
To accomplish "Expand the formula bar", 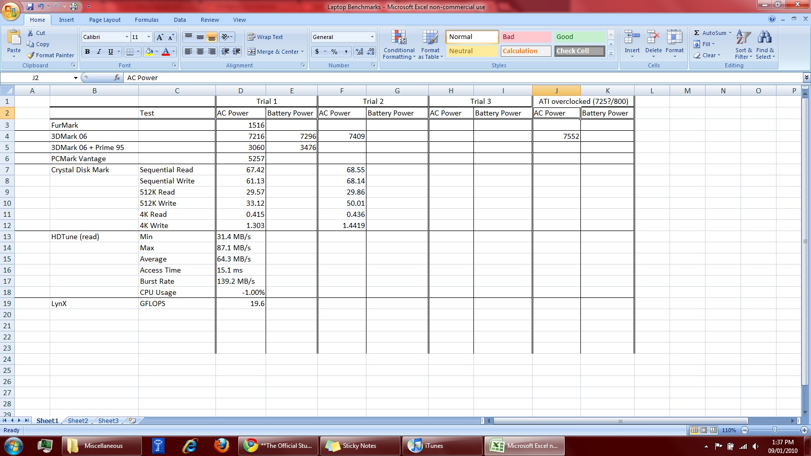I will coord(806,78).
